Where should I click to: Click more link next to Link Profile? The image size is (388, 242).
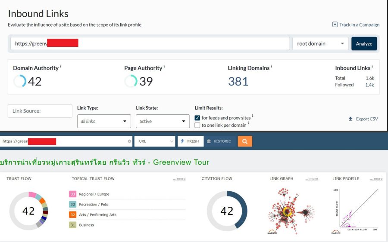376,179
